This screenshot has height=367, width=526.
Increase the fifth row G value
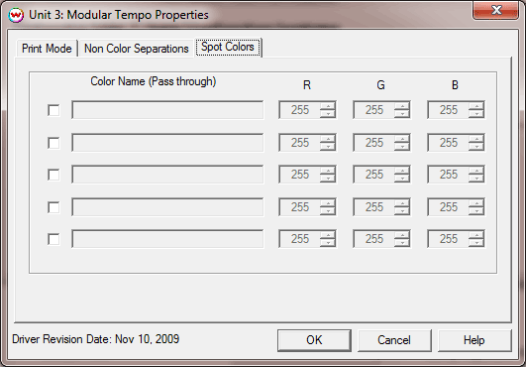point(402,235)
